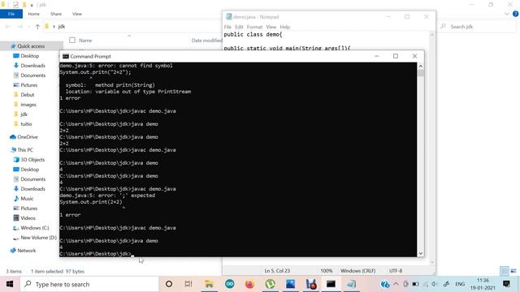Launch Firefox from the taskbar
The height and width of the screenshot is (292, 520).
(249, 284)
